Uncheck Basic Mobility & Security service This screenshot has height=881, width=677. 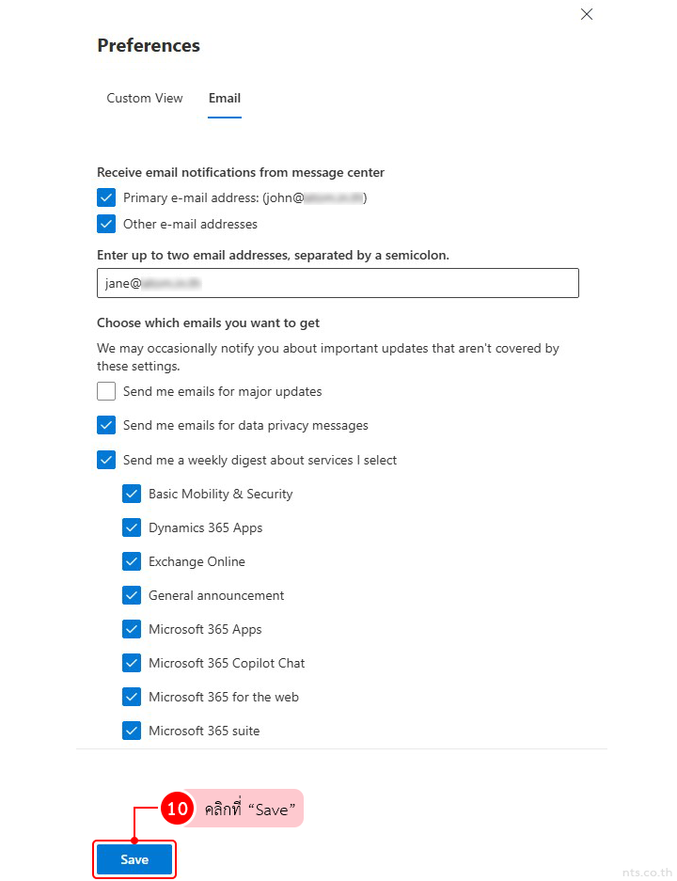click(x=132, y=494)
